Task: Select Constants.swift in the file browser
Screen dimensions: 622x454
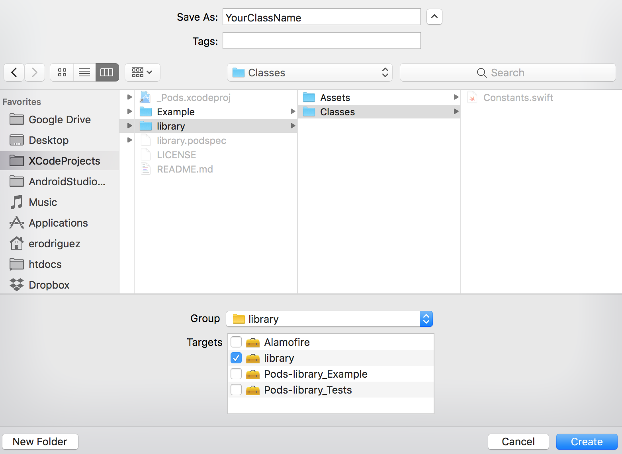Action: point(518,97)
